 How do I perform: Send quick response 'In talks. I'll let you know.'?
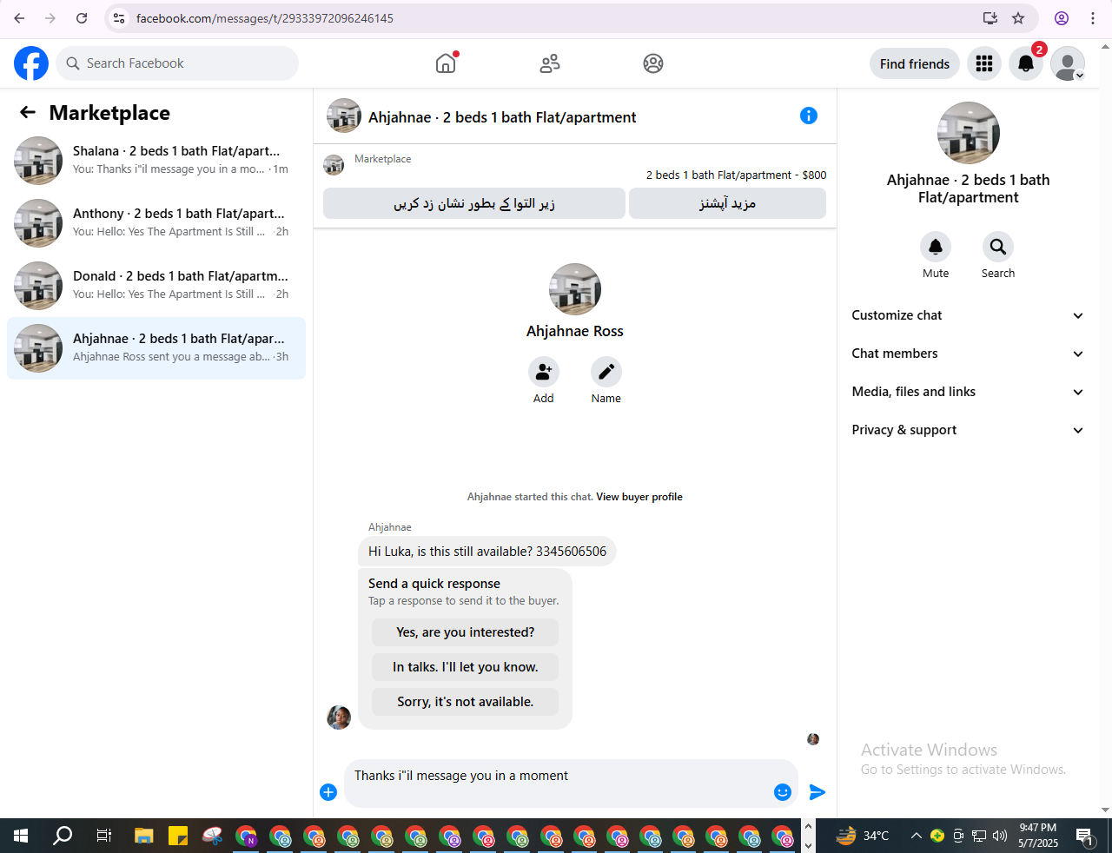click(466, 667)
